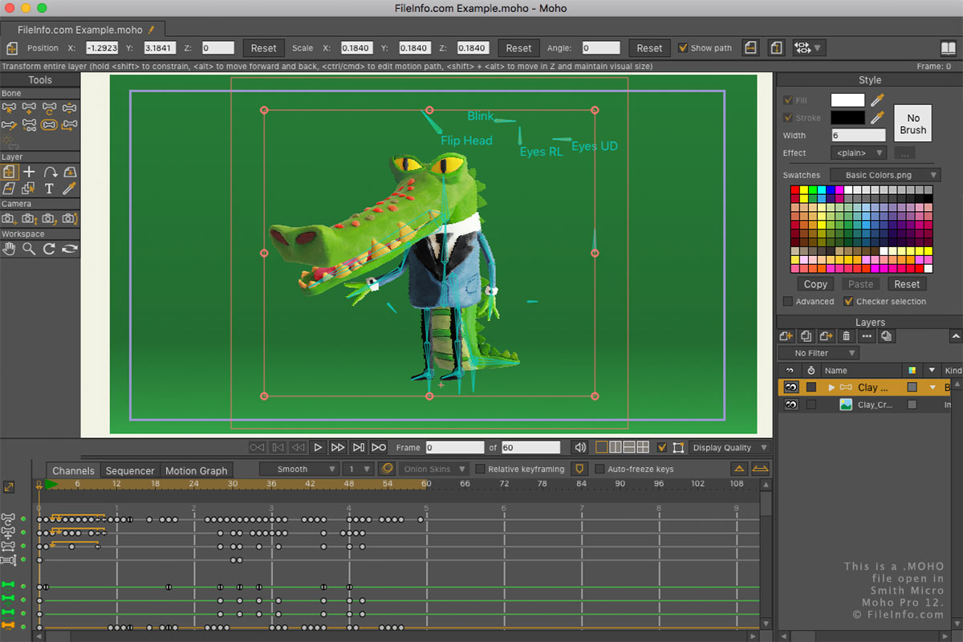Select the Transform Layer tool
The image size is (963, 642).
(9, 172)
